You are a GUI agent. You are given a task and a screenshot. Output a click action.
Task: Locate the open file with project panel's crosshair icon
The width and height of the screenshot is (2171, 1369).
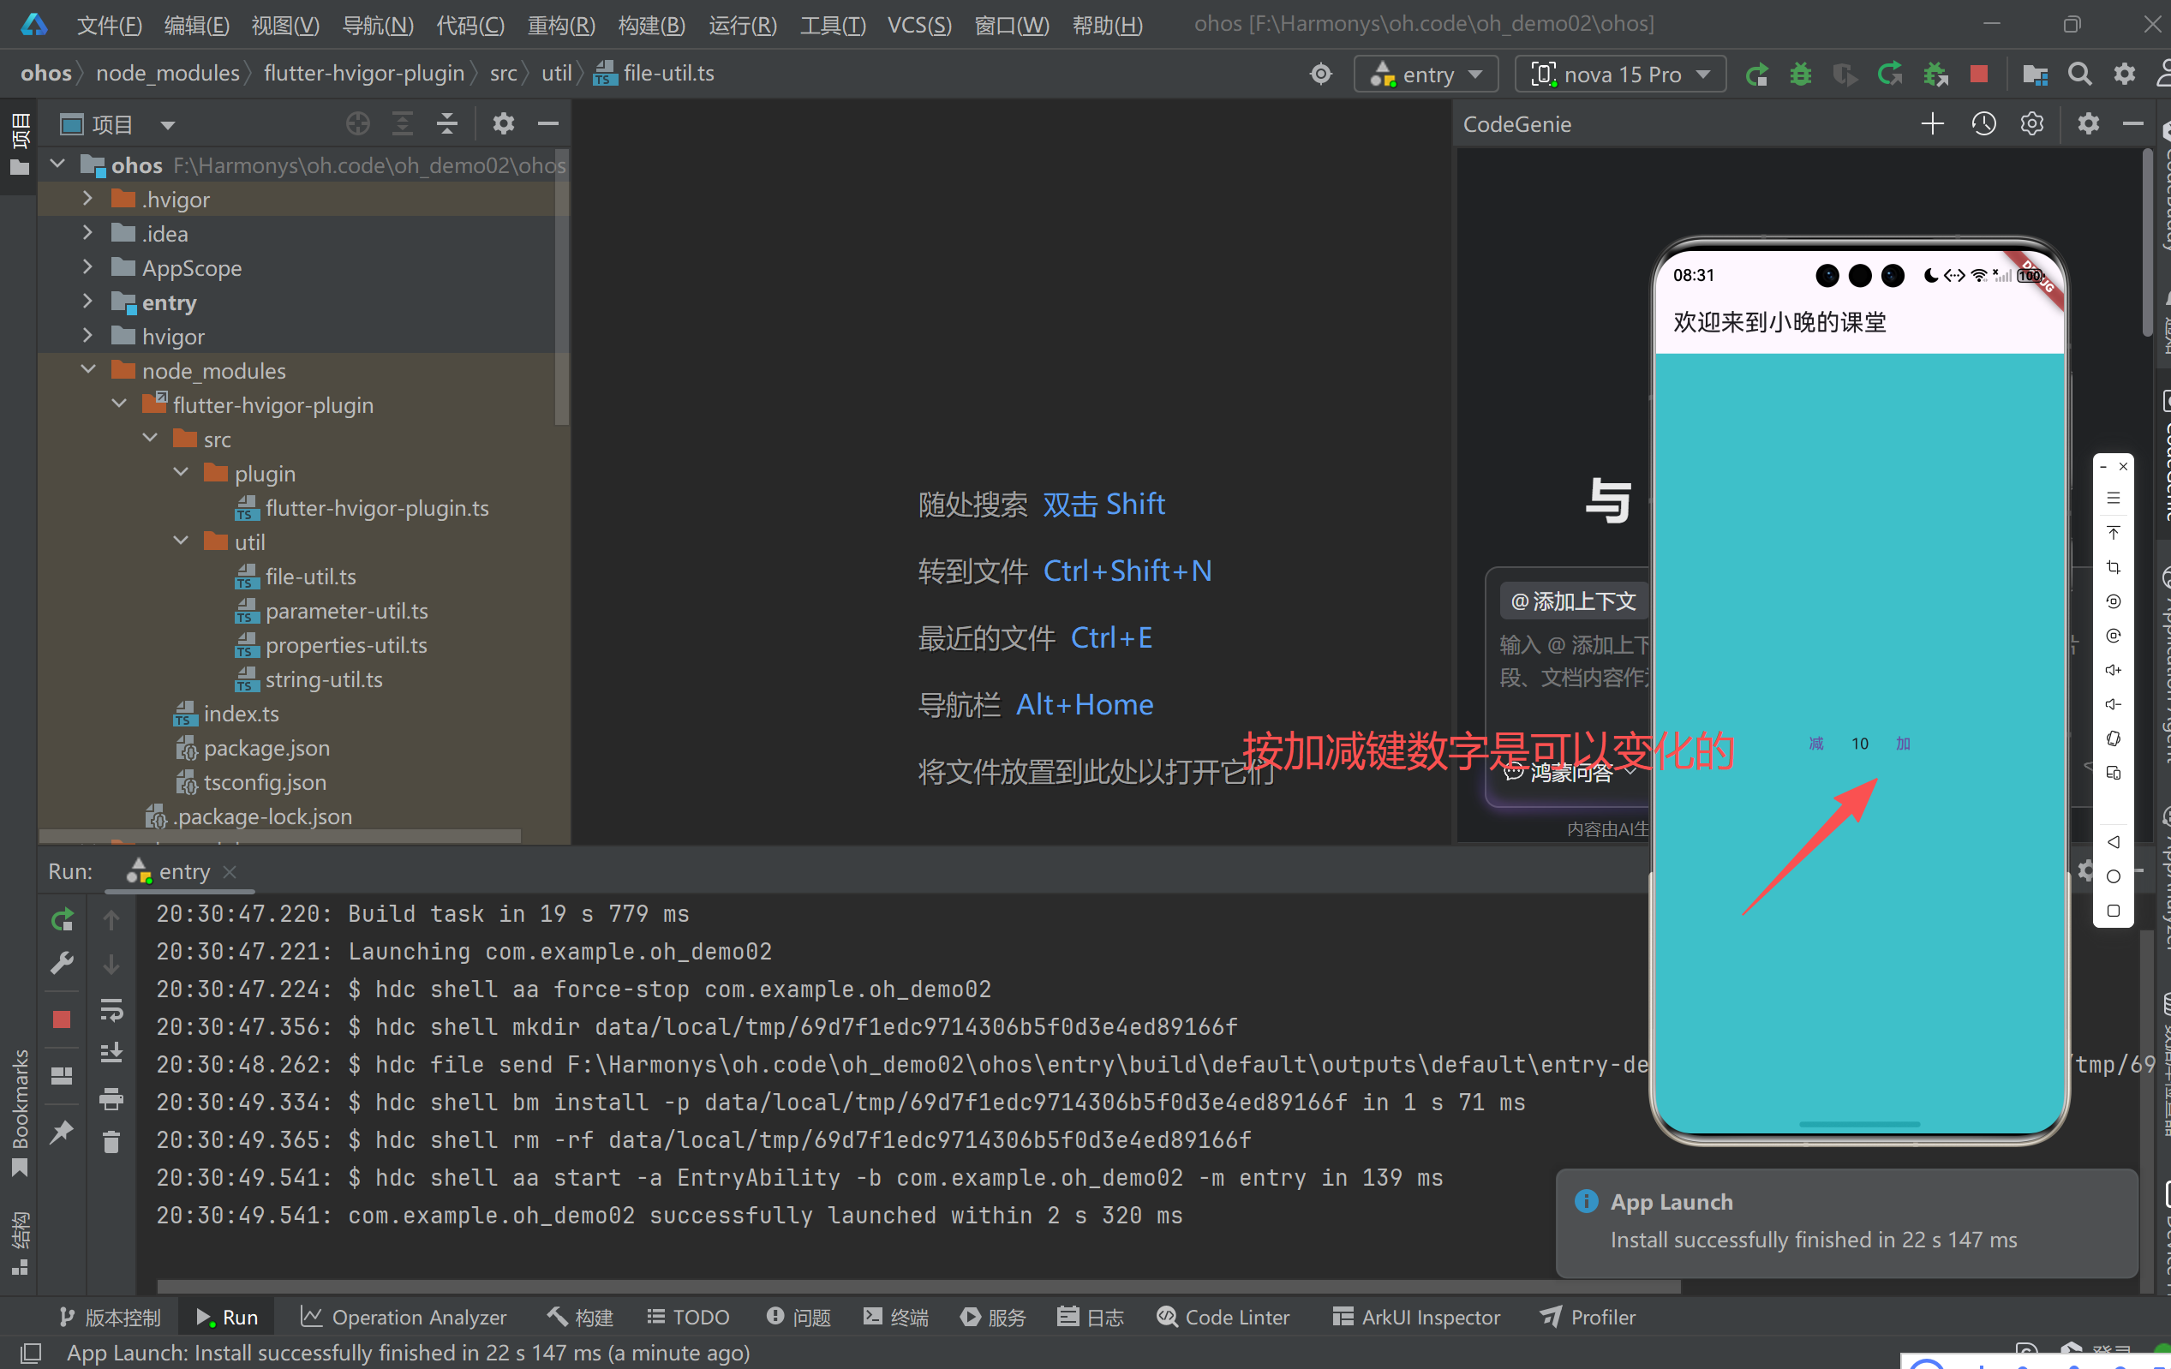pos(358,124)
